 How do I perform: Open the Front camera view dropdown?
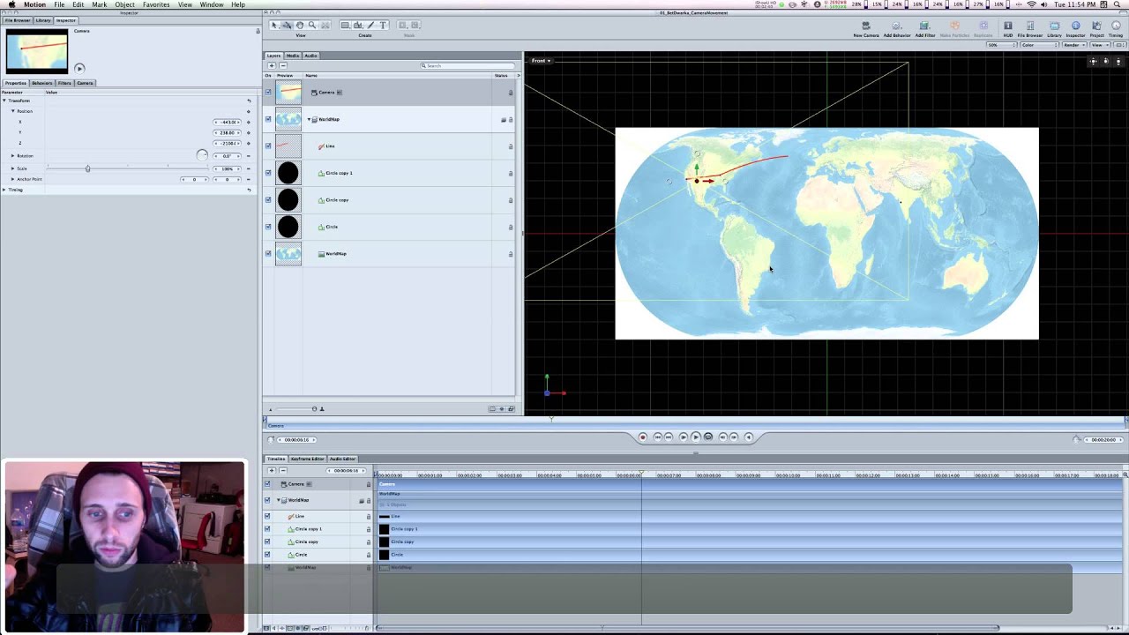click(x=540, y=61)
